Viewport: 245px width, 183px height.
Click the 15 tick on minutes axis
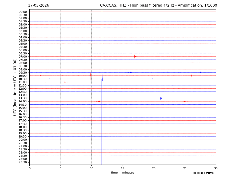point(123,168)
